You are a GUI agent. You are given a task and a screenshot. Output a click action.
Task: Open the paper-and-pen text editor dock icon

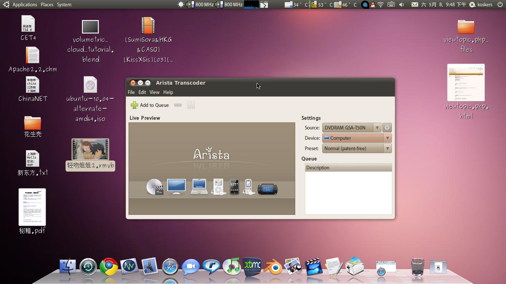[x=334, y=266]
